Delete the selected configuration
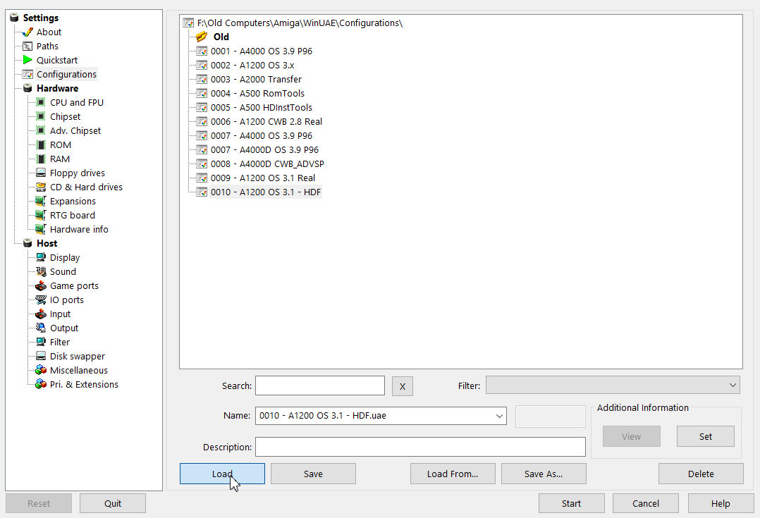760x518 pixels. click(701, 474)
